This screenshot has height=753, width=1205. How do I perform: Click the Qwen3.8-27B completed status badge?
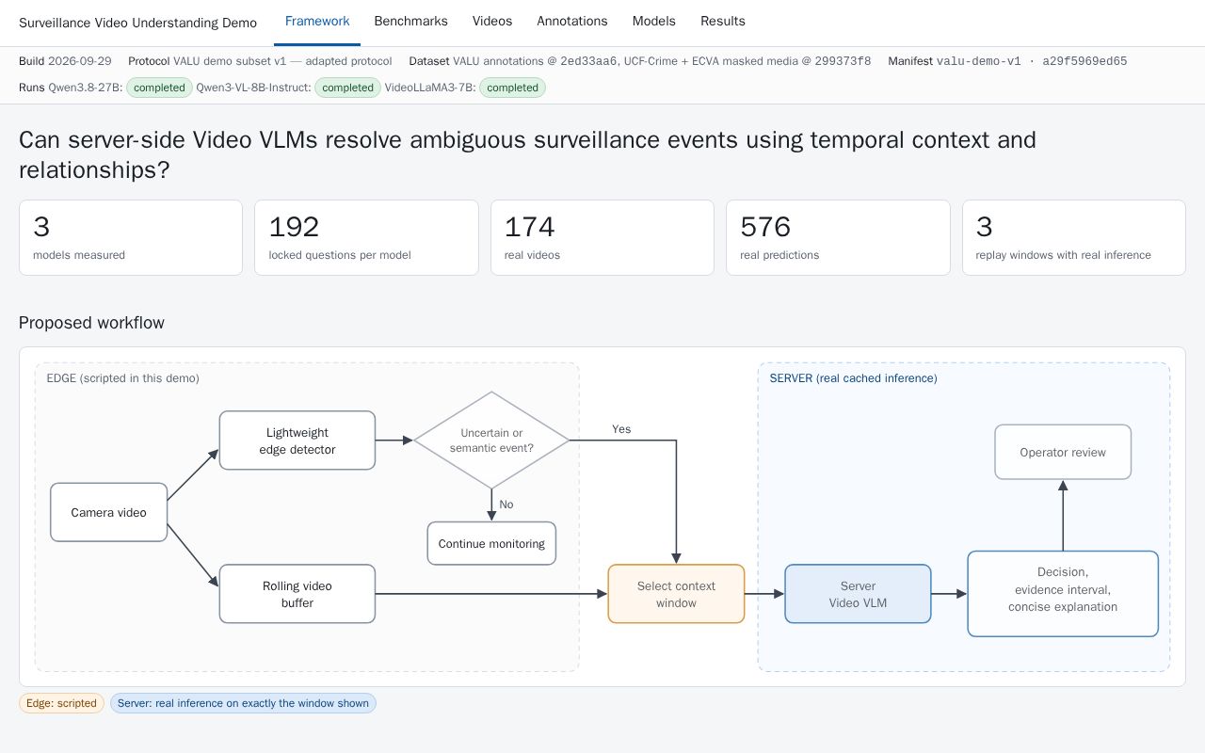coord(159,88)
